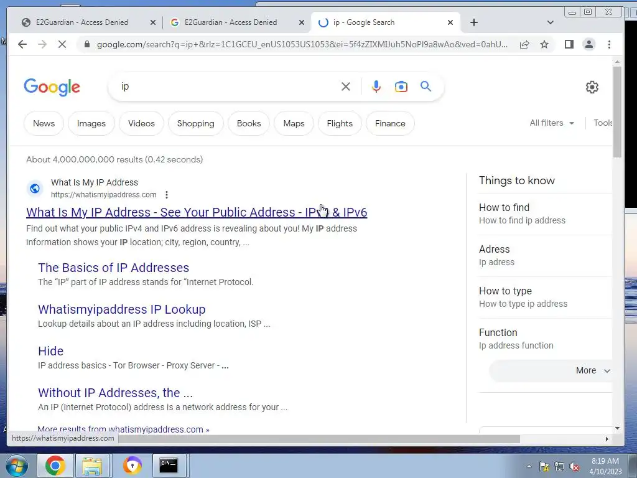Stop loading the page
This screenshot has height=478, width=637.
[x=62, y=44]
